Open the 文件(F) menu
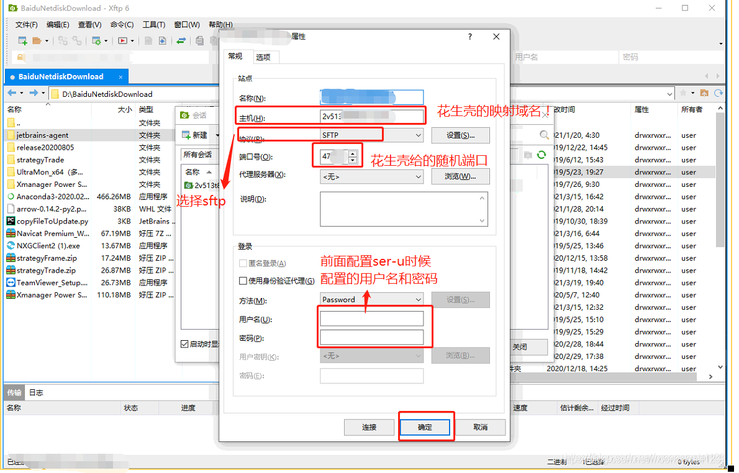The image size is (739, 473). click(x=26, y=24)
